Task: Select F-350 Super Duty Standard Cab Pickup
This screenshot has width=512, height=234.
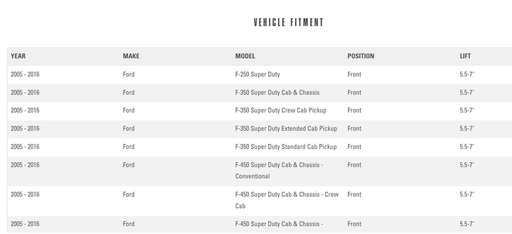Action: point(286,147)
